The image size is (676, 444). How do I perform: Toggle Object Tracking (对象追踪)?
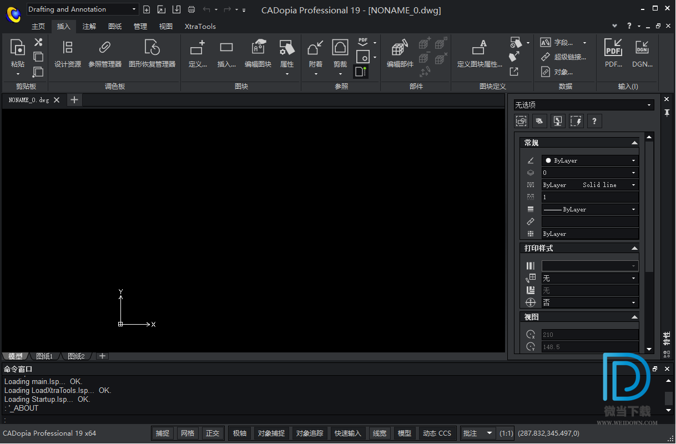[310, 433]
